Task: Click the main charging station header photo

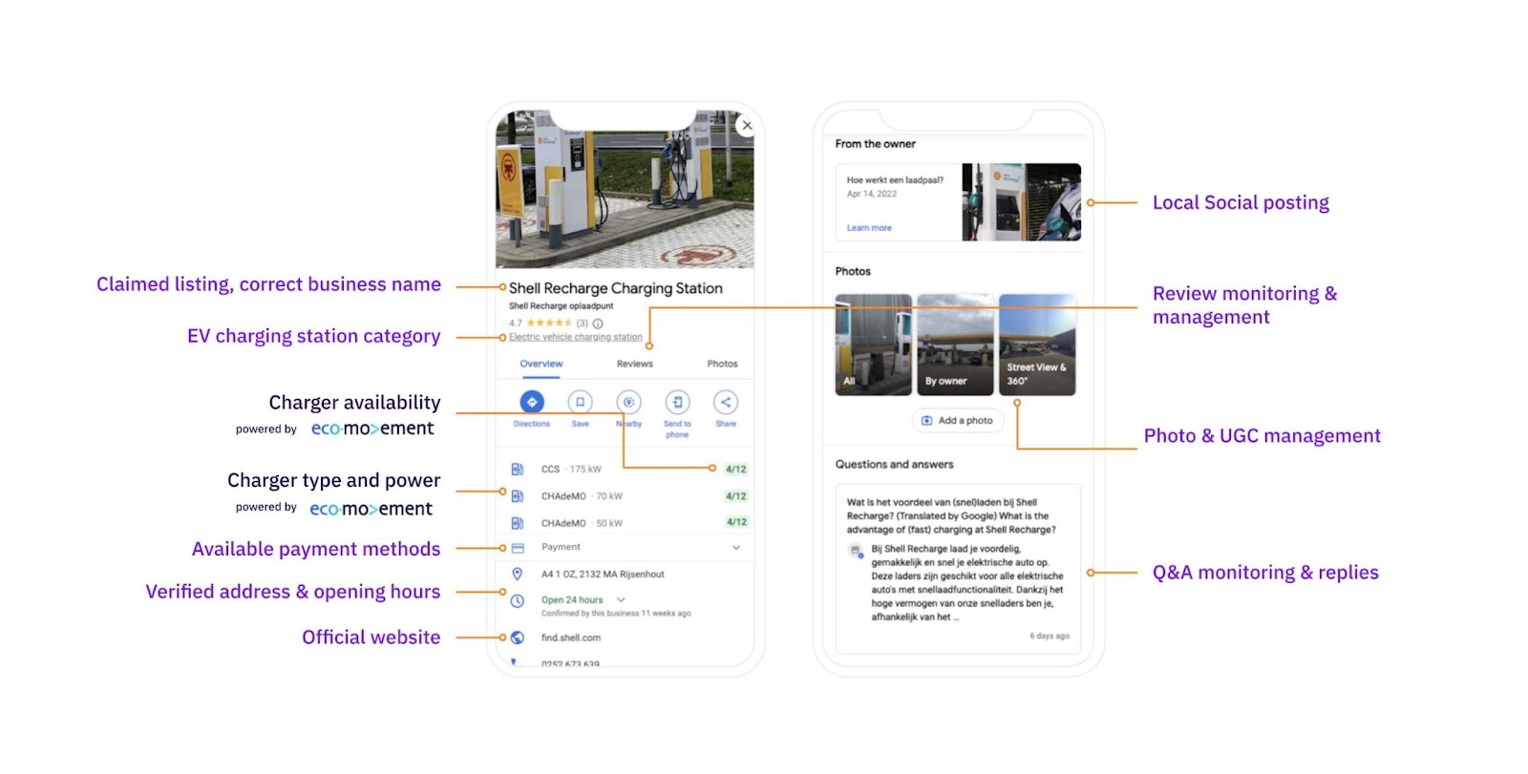Action: coord(625,189)
